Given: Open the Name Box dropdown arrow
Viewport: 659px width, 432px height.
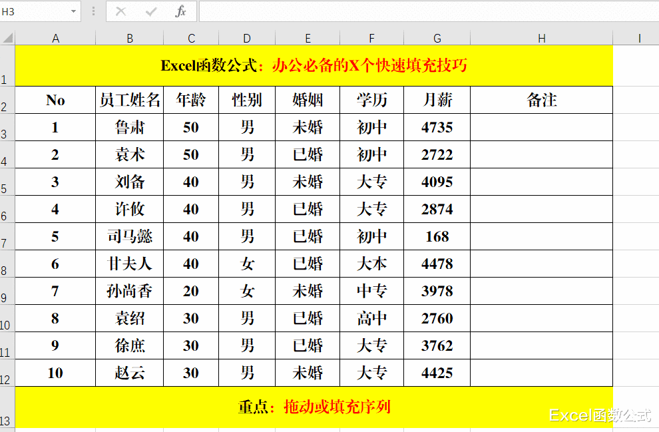Looking at the screenshot, I should 73,11.
